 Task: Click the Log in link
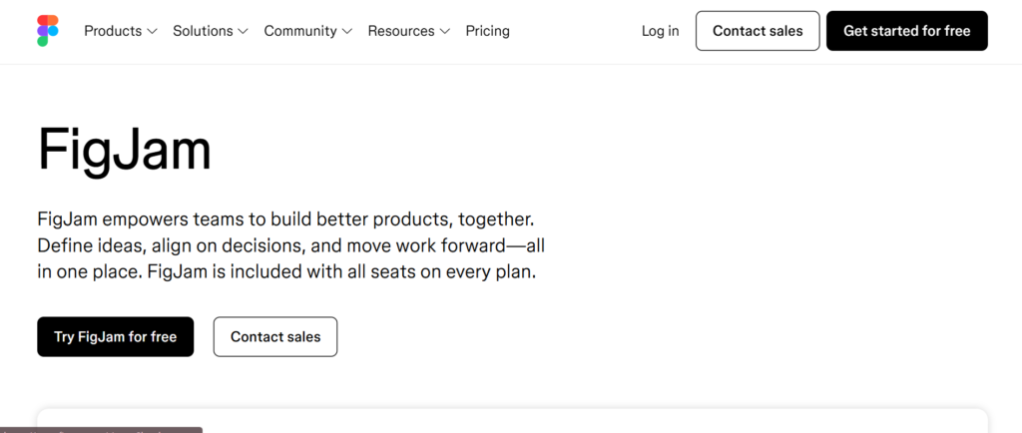click(660, 31)
